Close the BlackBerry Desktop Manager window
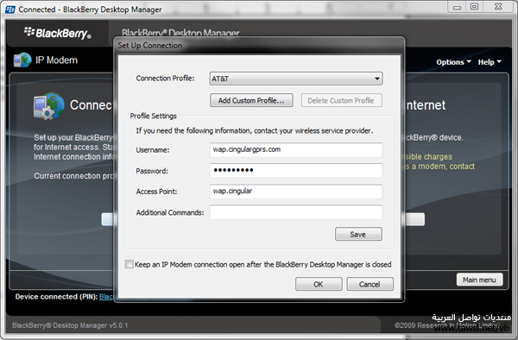Image resolution: width=518 pixels, height=340 pixels. tap(498, 7)
